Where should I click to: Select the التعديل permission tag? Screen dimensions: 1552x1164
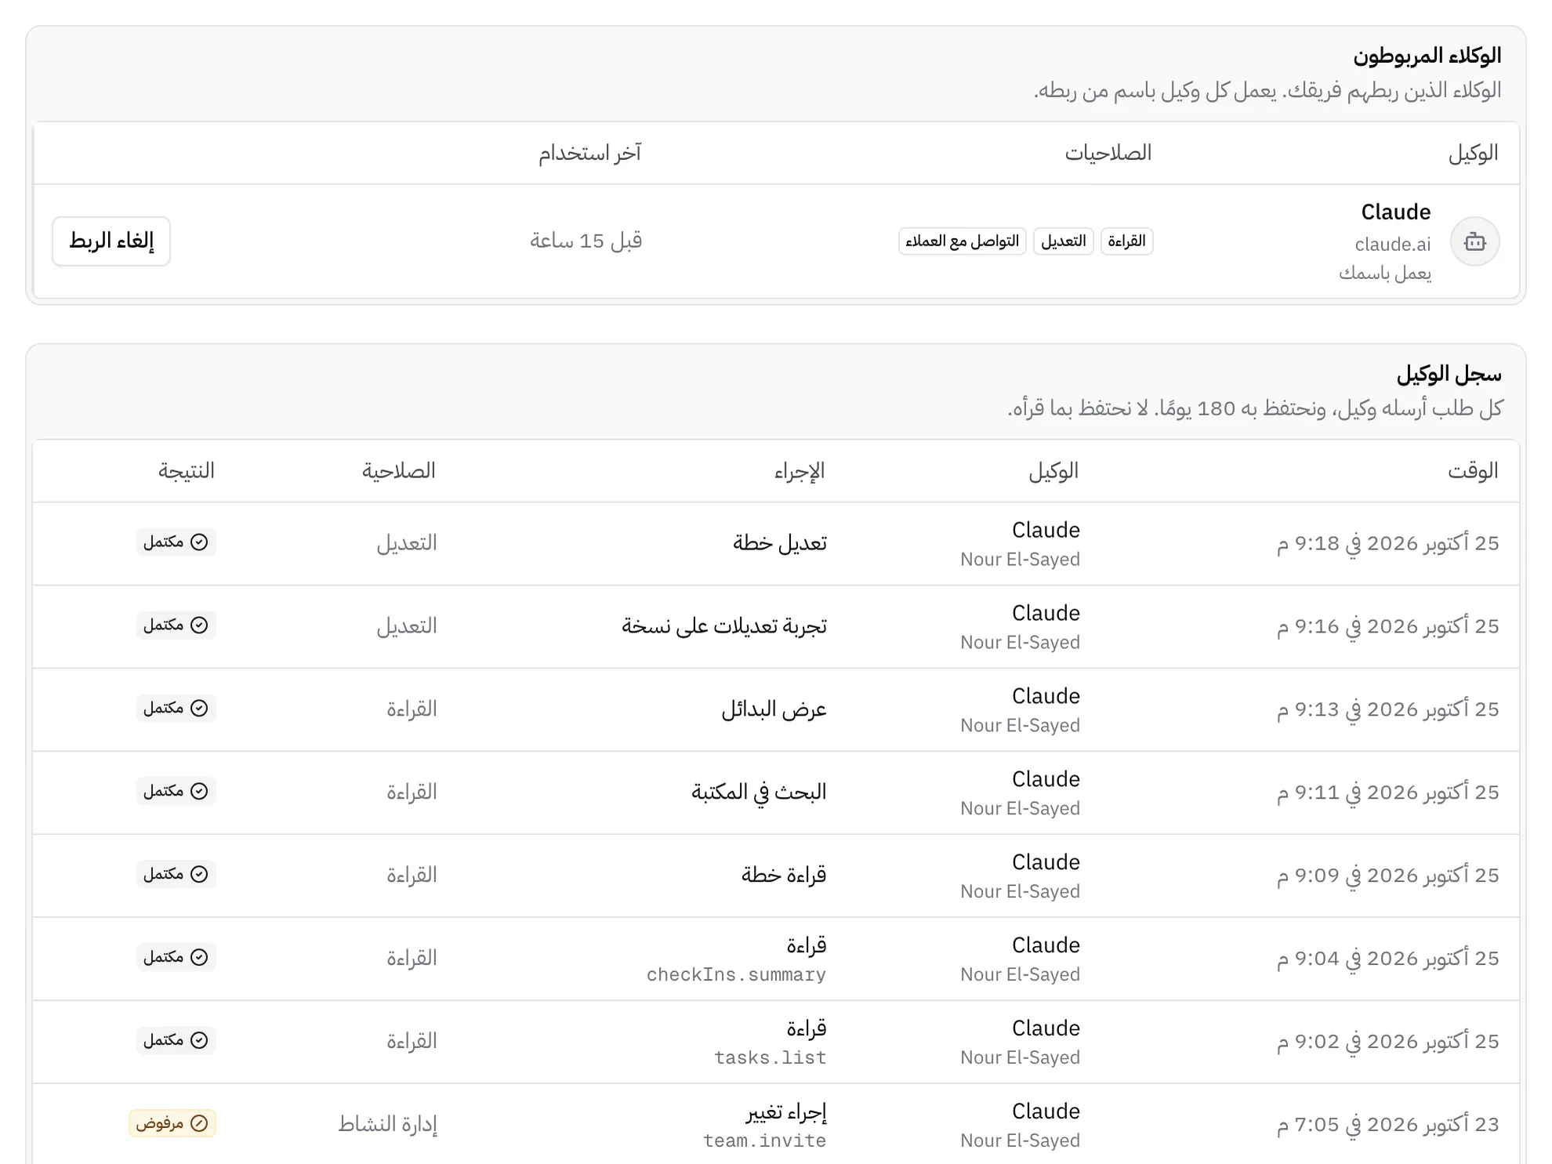click(1063, 241)
